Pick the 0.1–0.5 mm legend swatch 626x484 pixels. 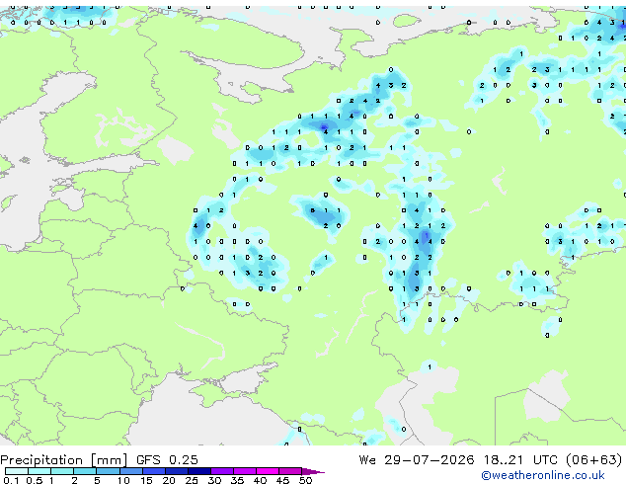coord(17,471)
